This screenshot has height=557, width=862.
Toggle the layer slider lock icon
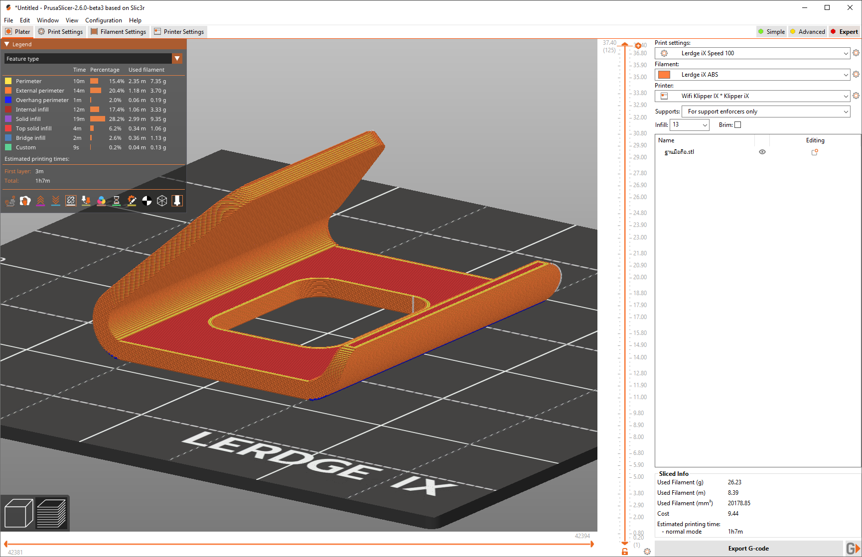click(625, 552)
